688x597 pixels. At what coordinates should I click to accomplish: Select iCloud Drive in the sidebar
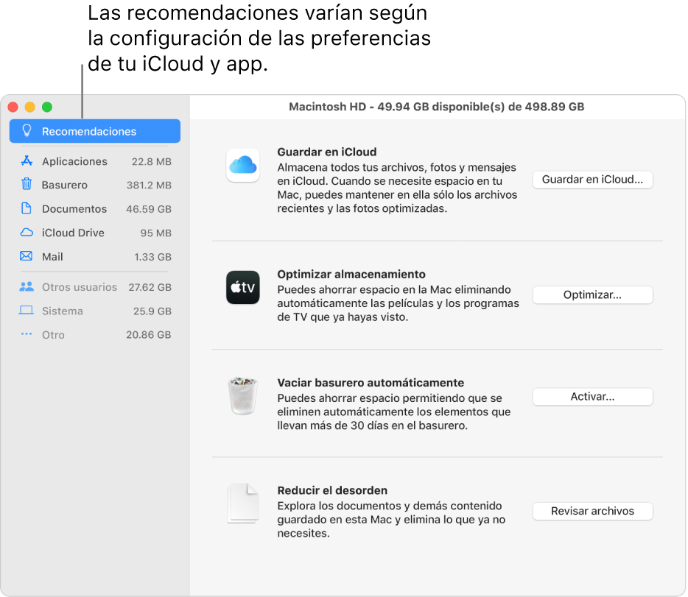click(x=95, y=233)
